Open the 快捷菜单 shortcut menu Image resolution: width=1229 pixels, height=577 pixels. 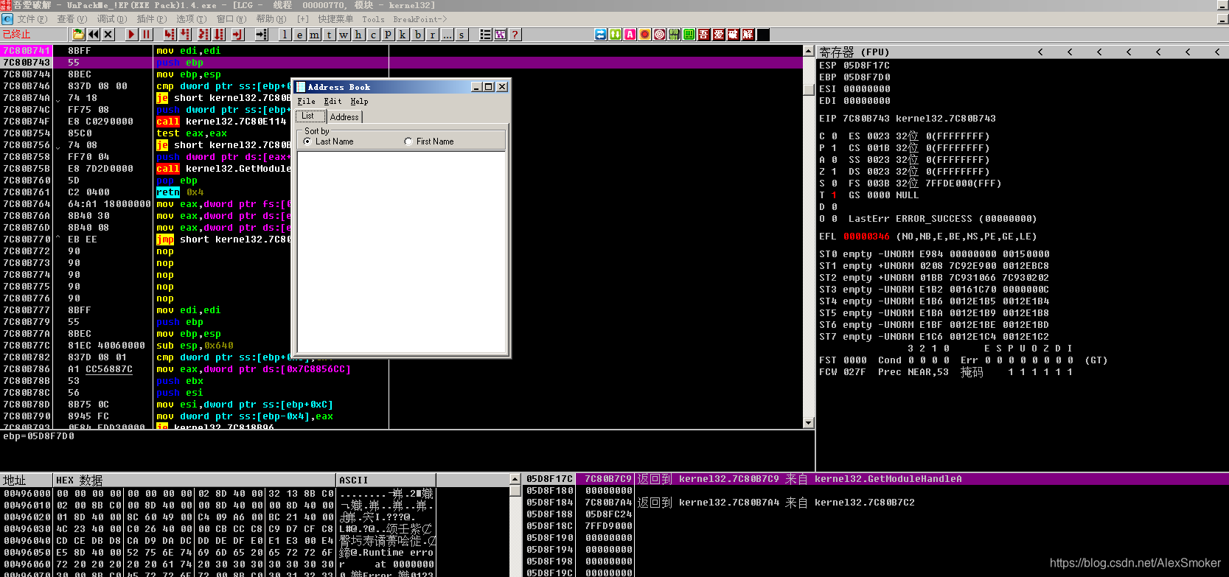point(335,19)
